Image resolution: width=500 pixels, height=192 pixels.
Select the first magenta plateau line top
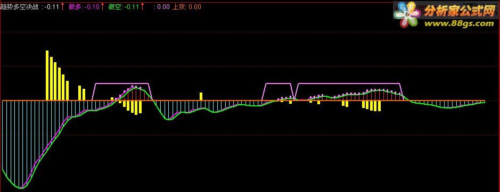(122, 84)
